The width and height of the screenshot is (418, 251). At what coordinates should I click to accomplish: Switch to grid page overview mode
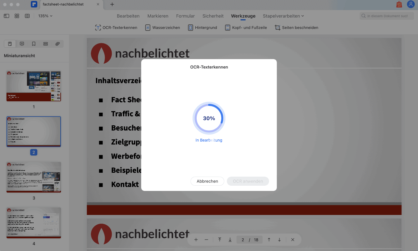tap(17, 16)
